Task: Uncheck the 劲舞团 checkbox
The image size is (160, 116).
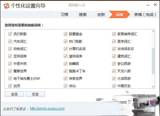Action: pos(65,63)
